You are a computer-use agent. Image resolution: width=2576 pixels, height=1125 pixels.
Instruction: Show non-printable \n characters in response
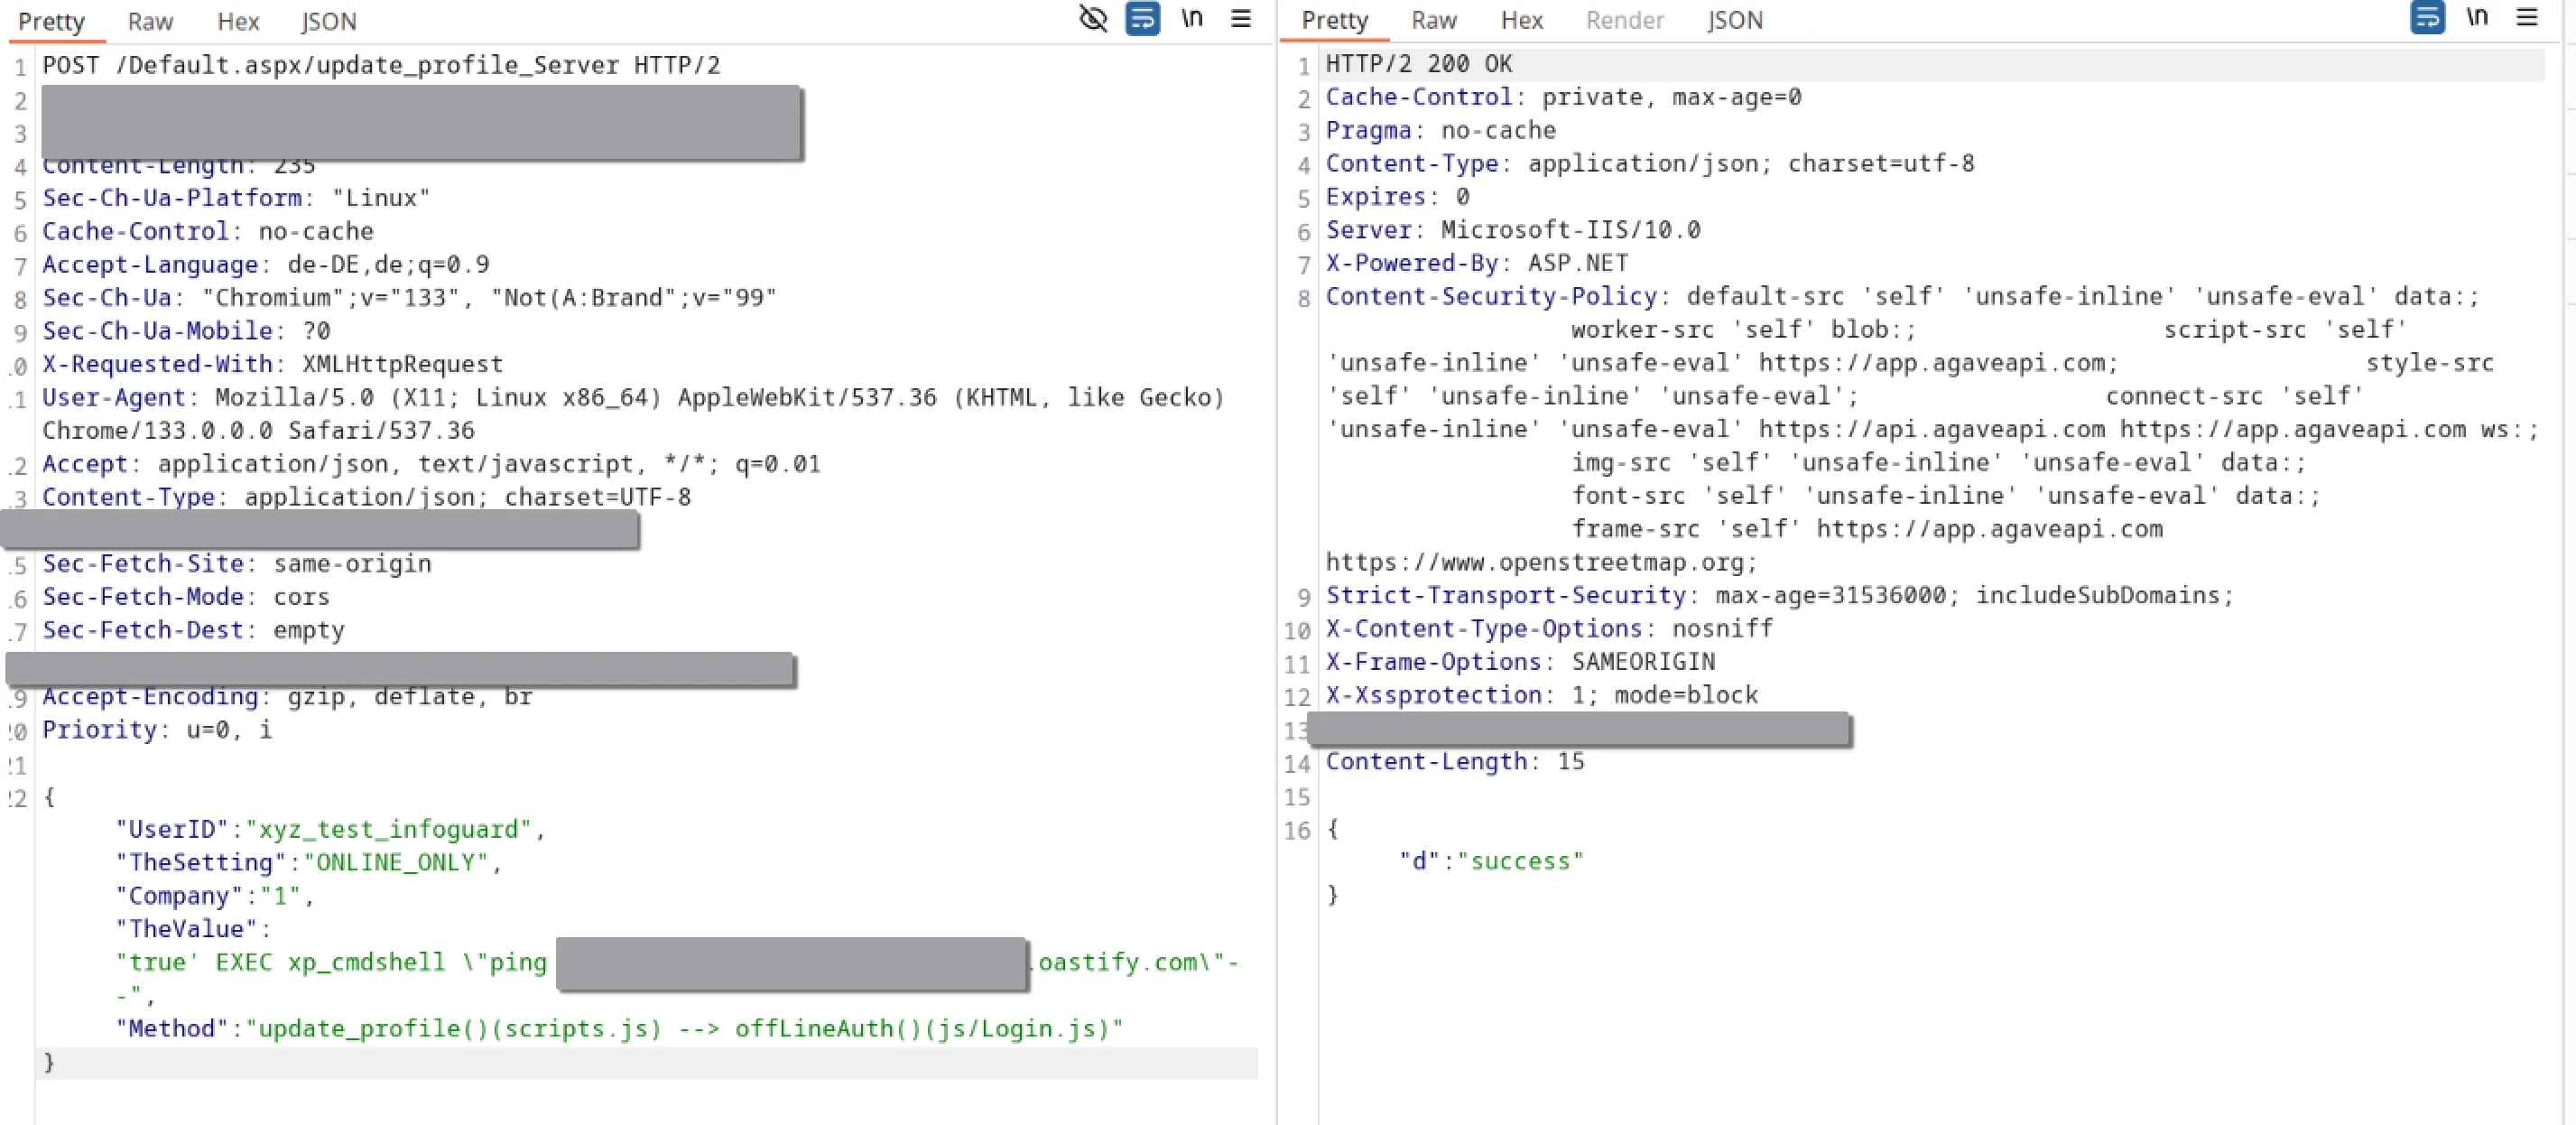2477,18
